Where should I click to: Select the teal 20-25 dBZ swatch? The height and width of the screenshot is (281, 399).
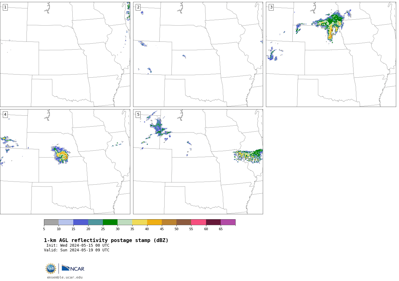coord(95,222)
